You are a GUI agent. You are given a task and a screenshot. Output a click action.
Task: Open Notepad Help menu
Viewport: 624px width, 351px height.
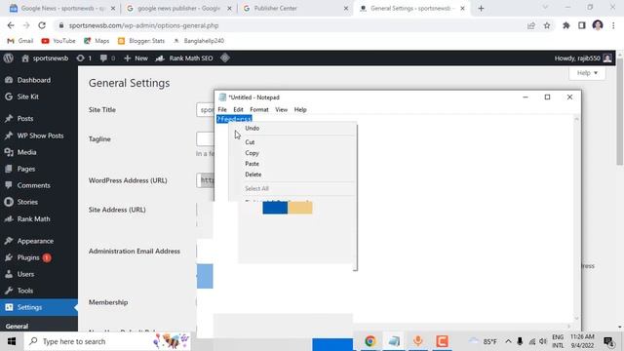(x=300, y=109)
